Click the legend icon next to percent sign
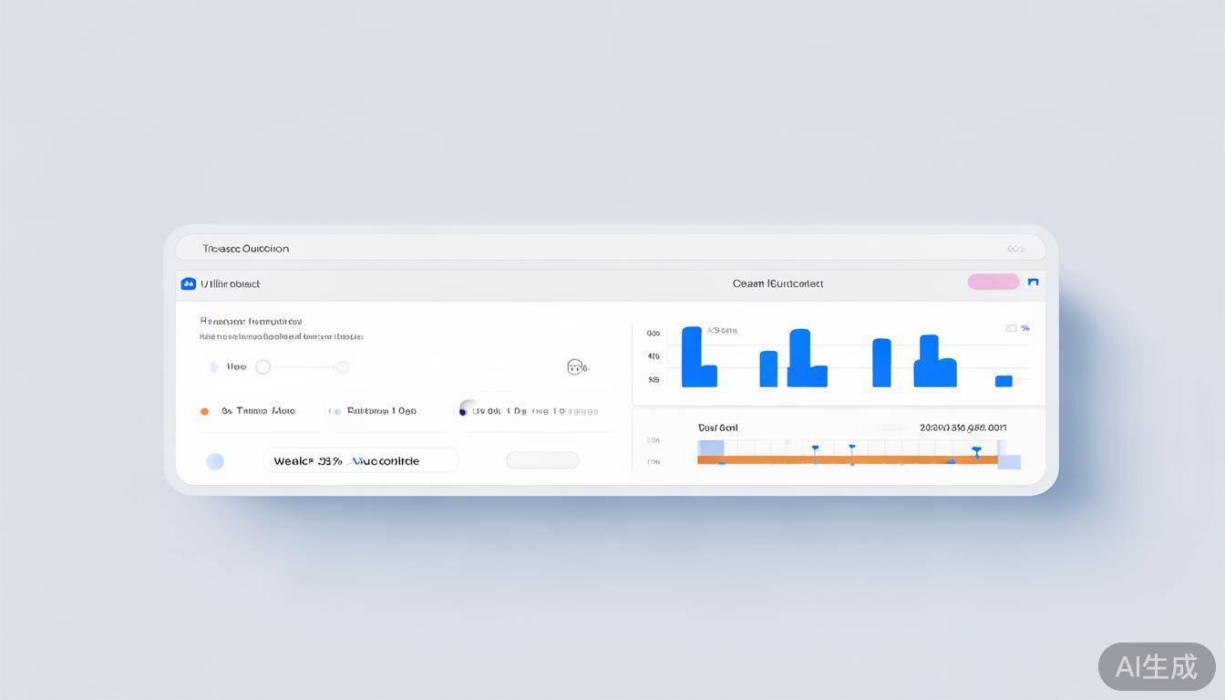Viewport: 1225px width, 700px height. point(1011,328)
